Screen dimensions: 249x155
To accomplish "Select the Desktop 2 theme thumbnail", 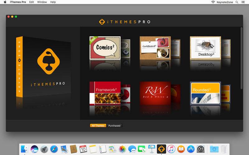I will point(205,48).
